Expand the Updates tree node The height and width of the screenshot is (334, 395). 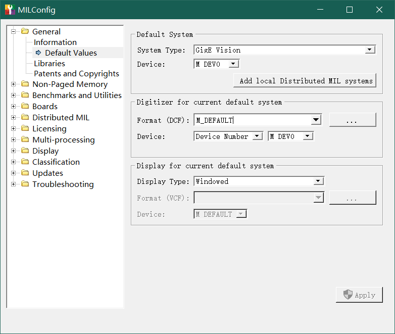click(13, 173)
